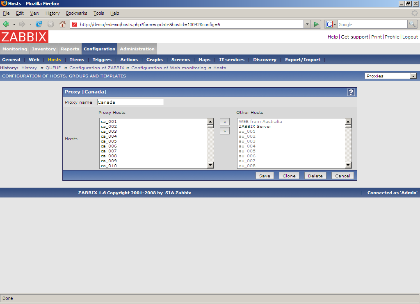Click the Proxy name input field
420x304 pixels.
130,102
